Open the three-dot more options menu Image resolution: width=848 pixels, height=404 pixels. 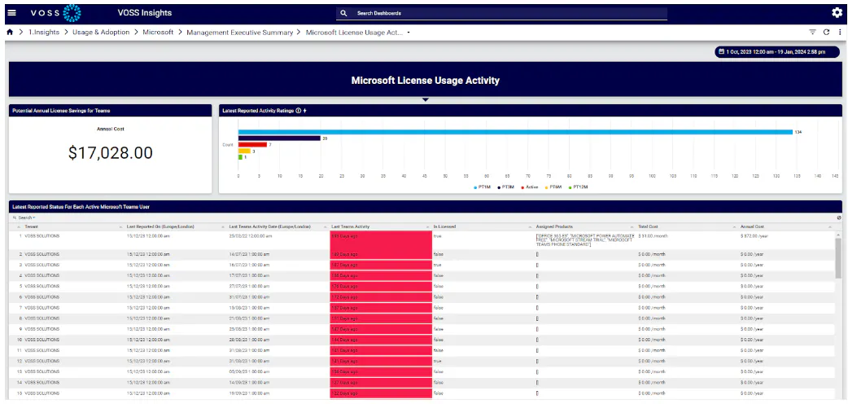click(x=839, y=33)
